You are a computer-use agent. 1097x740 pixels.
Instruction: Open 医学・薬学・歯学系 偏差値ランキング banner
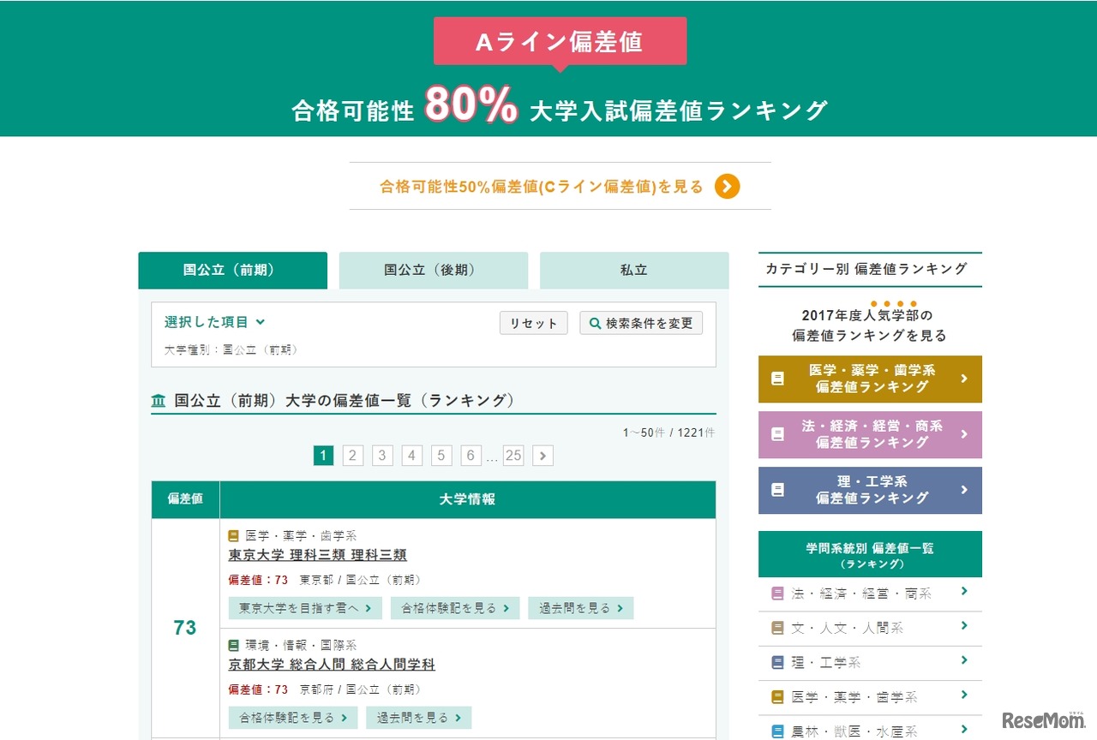pyautogui.click(x=870, y=379)
